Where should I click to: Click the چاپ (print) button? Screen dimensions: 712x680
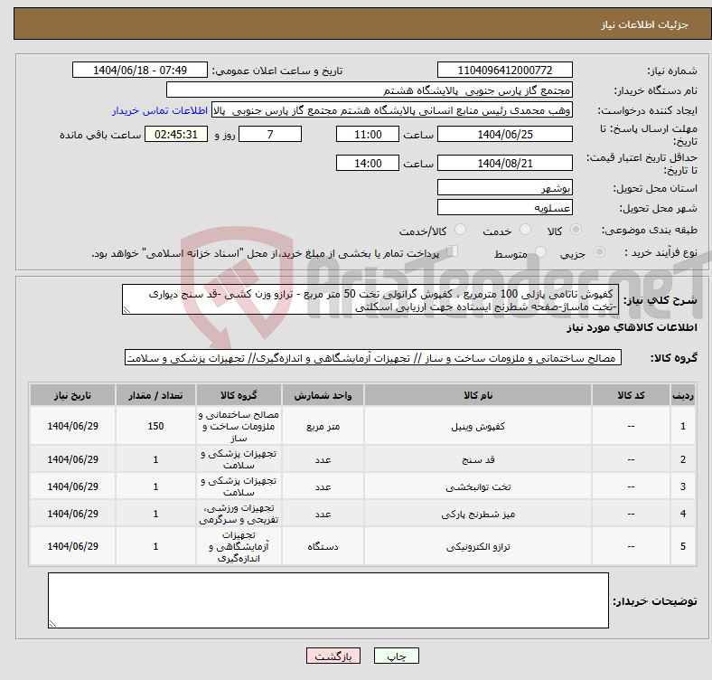click(x=396, y=656)
